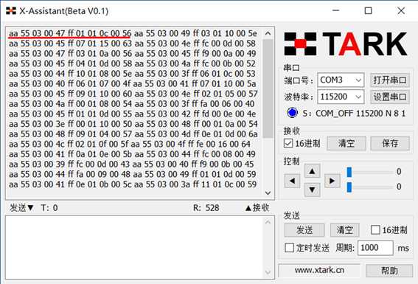Enable the 定时发送 timed send checkbox

[289, 248]
